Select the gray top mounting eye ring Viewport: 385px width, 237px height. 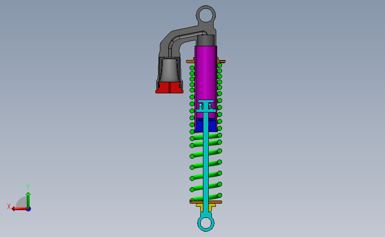(x=206, y=15)
